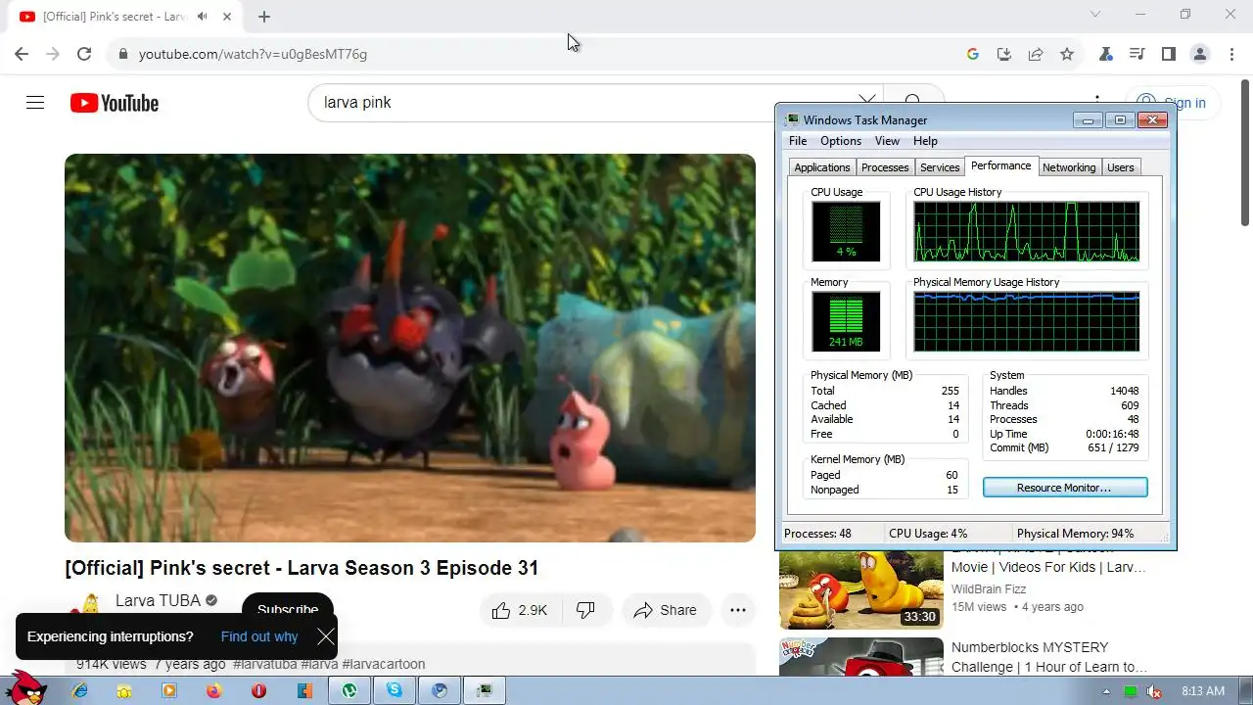This screenshot has height=705, width=1253.
Task: Click the Share button under video
Action: (666, 610)
